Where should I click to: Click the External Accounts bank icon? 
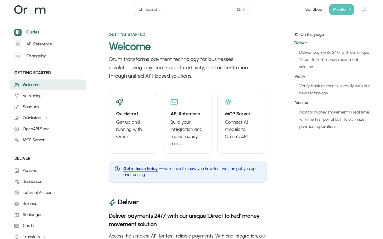pyautogui.click(x=17, y=193)
